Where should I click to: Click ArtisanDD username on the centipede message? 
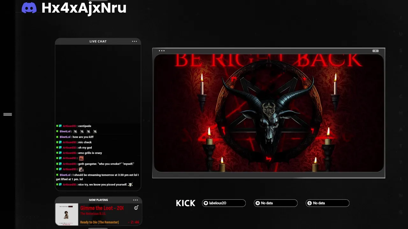69,126
